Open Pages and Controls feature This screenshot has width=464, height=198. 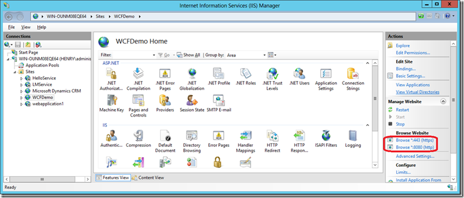pyautogui.click(x=138, y=106)
